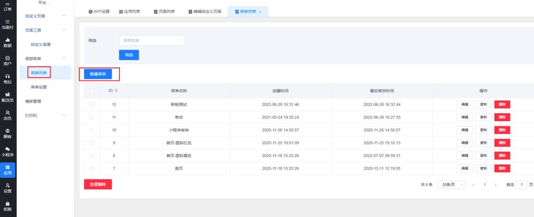Go to 商户 (Merchants) in the sidebar
Viewport: 534px width, 217px height.
point(8,60)
